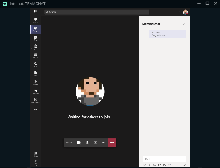220x168 pixels.
Task: Open the Apps store icon
Action: (36, 154)
